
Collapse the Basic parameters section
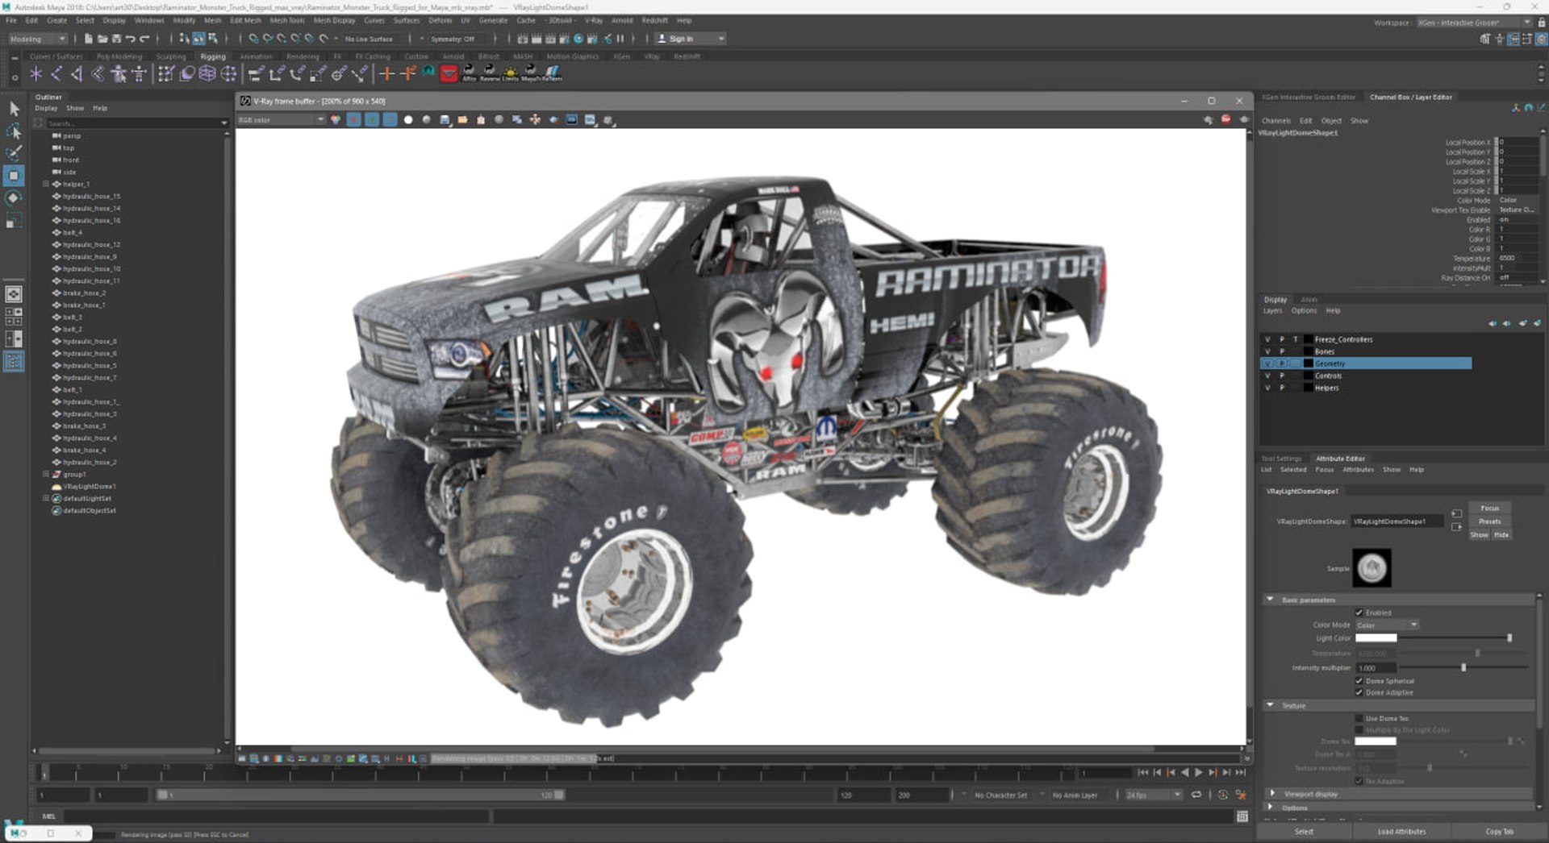tap(1271, 600)
